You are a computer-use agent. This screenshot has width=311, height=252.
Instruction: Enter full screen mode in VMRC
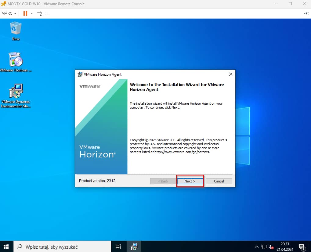pos(49,13)
